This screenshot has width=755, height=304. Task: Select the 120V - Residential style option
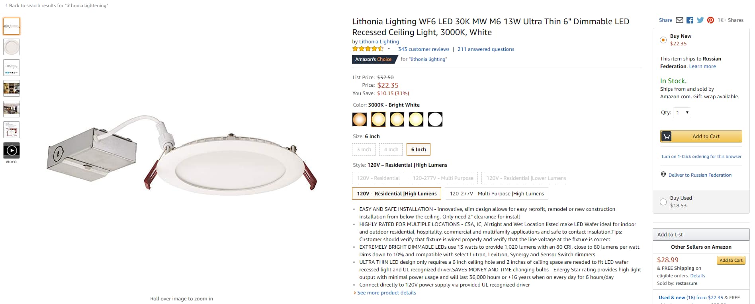pyautogui.click(x=378, y=178)
